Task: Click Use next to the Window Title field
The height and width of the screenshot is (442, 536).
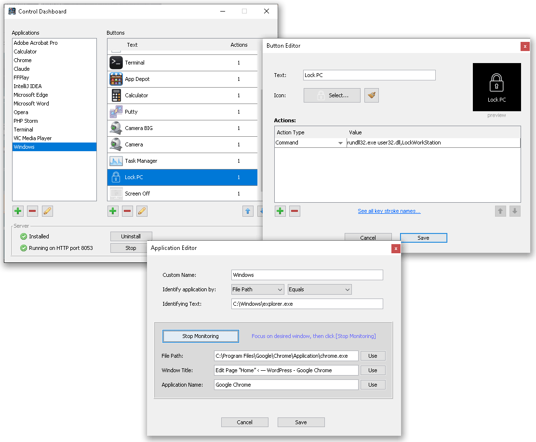Action: 373,370
